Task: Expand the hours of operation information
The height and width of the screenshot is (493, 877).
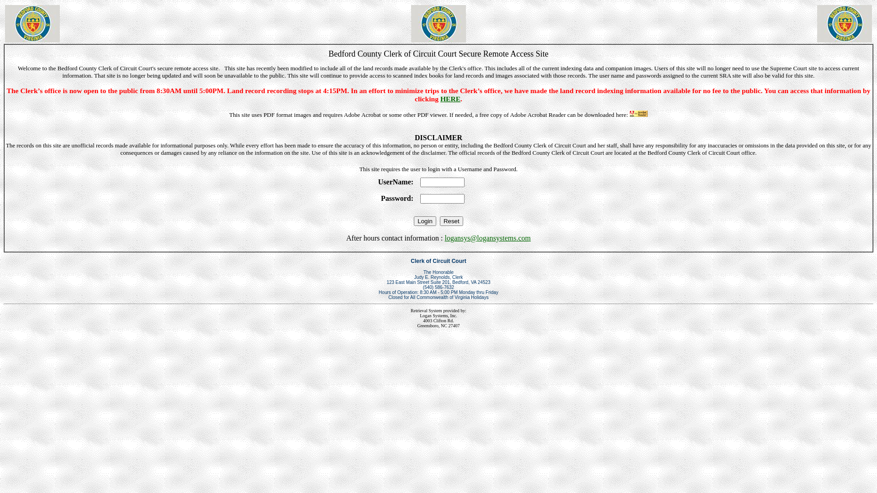Action: pyautogui.click(x=438, y=292)
